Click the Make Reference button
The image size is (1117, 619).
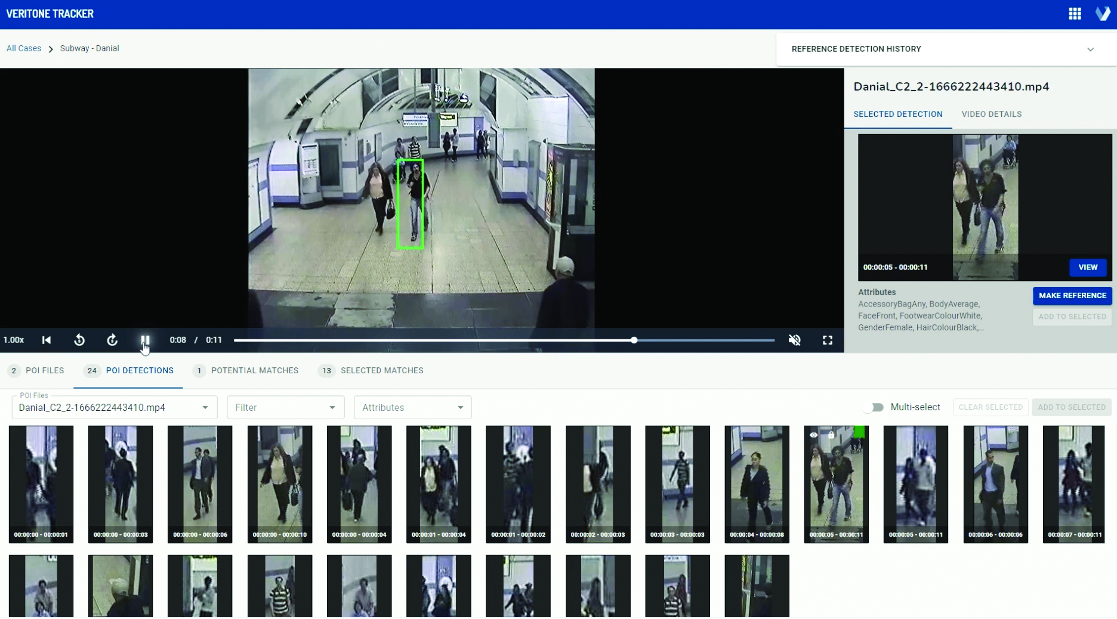[x=1072, y=295]
